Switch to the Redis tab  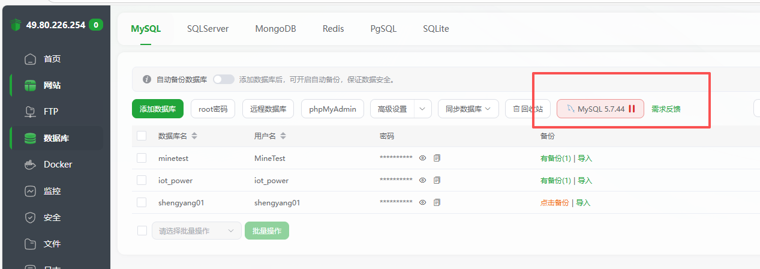coord(333,28)
